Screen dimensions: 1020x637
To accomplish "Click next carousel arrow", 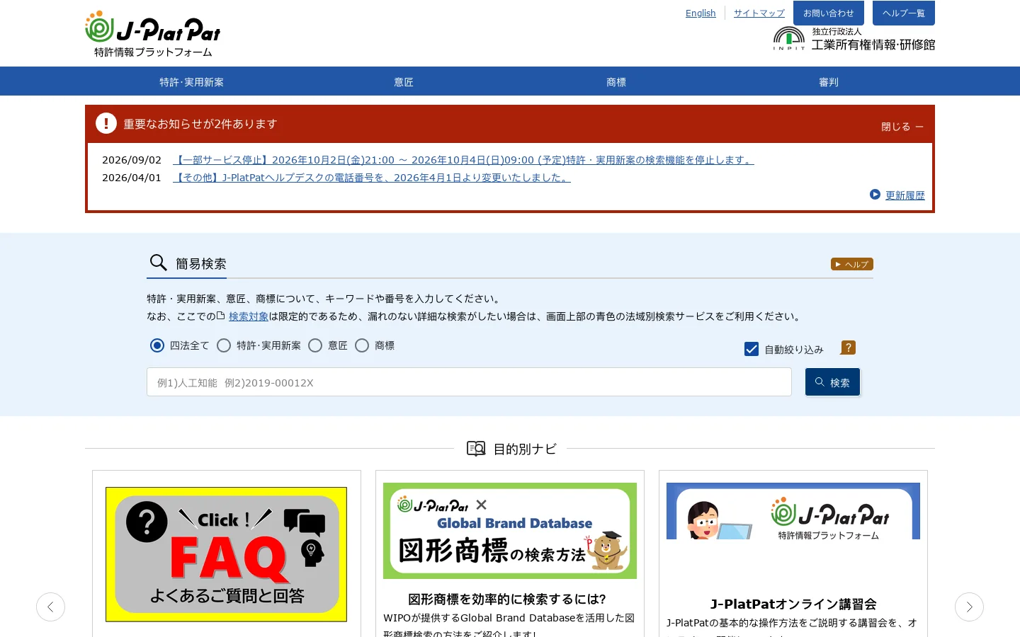I will pos(969,607).
